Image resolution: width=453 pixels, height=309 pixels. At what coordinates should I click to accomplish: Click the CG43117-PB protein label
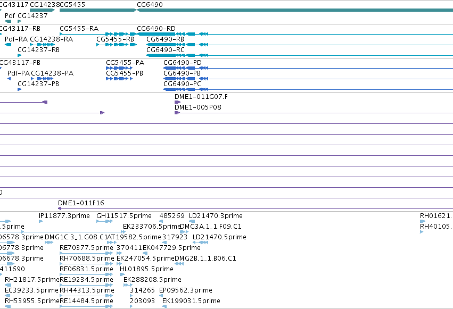pyautogui.click(x=20, y=63)
